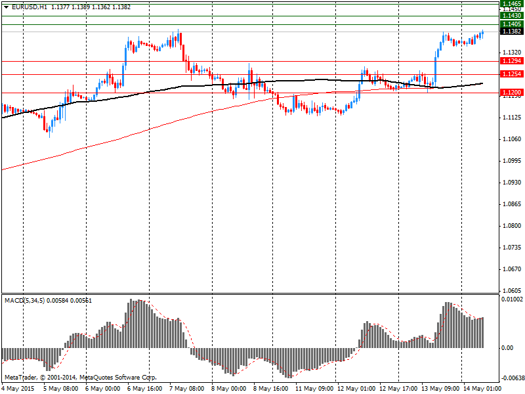Select the 7 May 08:00 time label
The height and width of the screenshot is (394, 525).
[x=186, y=389]
